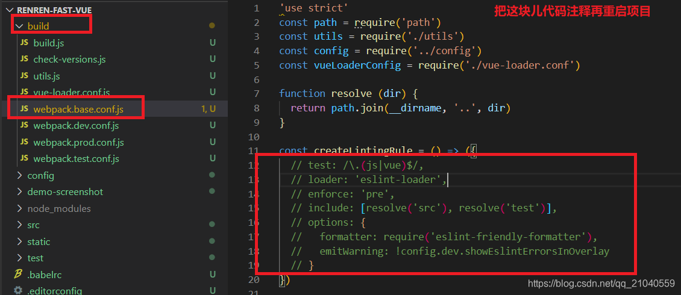
Task: Click JS icon beside build.js
Action: click(x=25, y=43)
